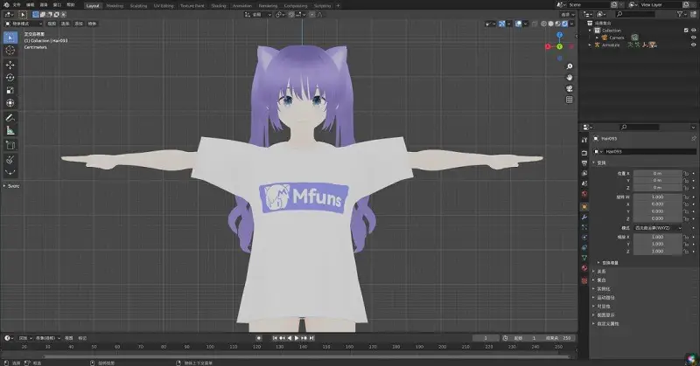Open the Render properties tab

point(584,153)
